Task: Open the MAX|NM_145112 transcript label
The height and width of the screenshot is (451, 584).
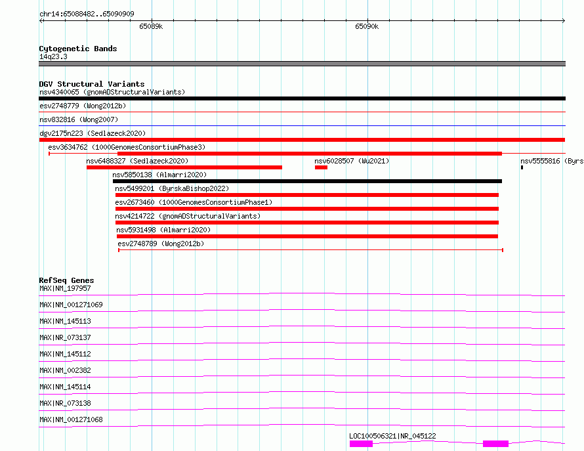Action: [65, 354]
